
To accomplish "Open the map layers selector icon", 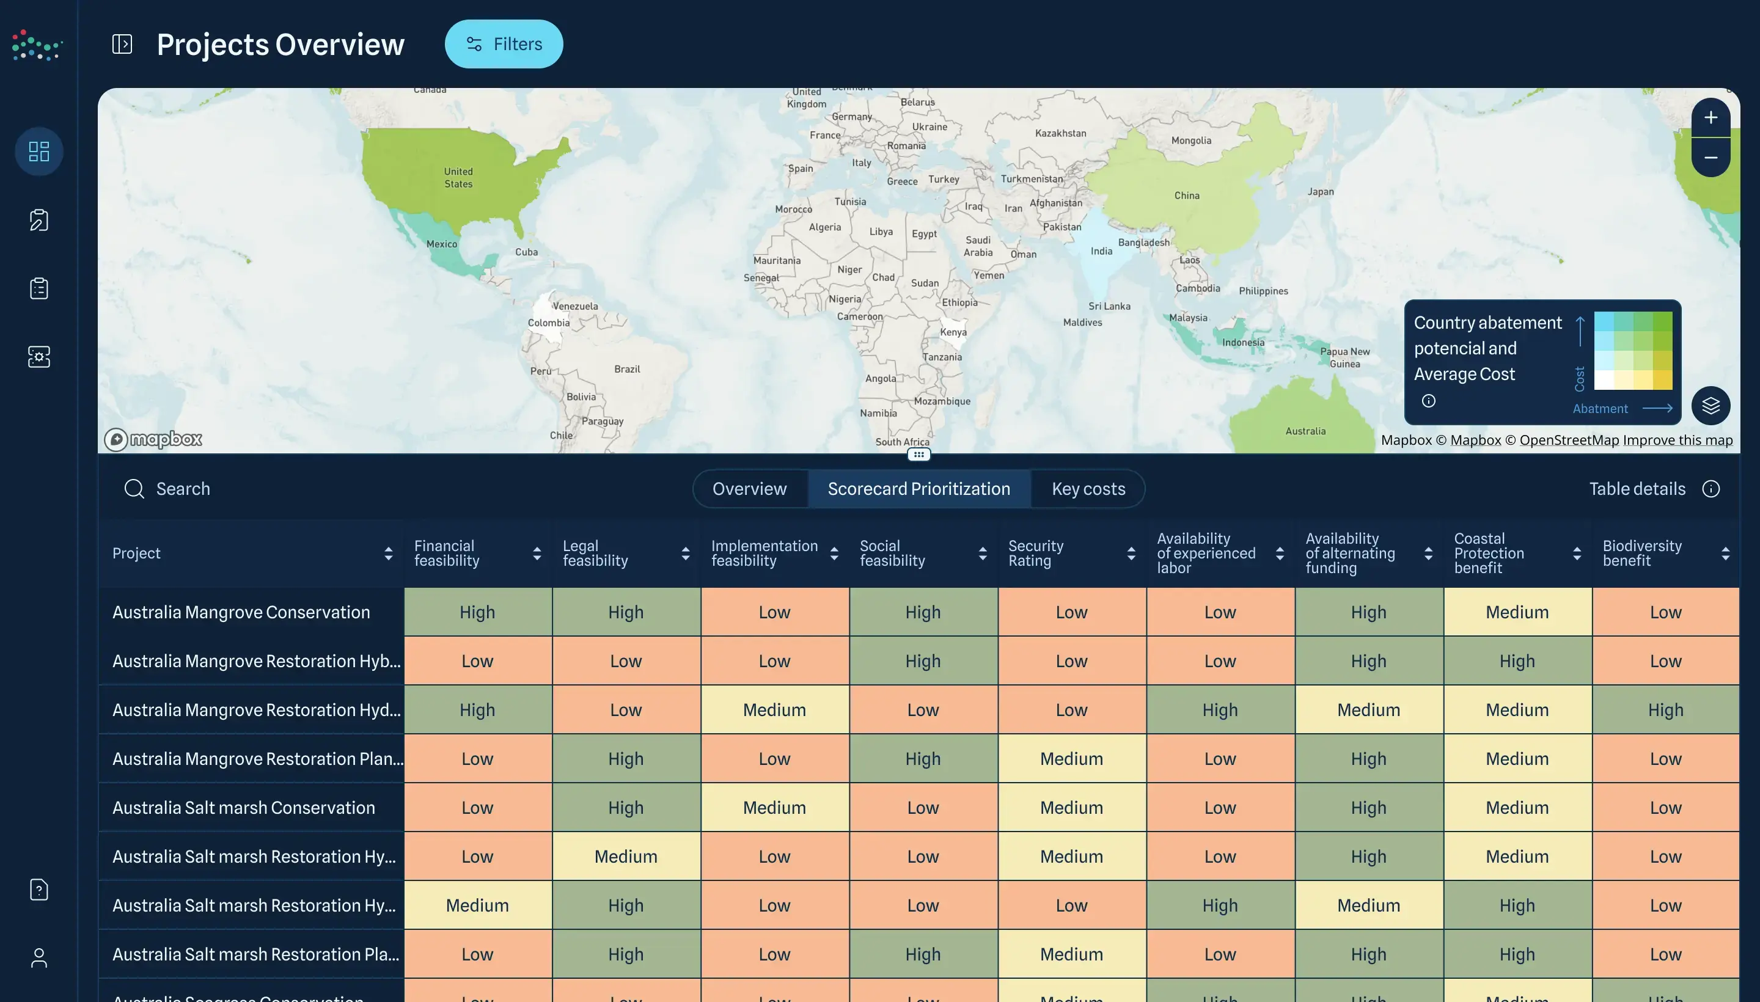I will 1711,405.
